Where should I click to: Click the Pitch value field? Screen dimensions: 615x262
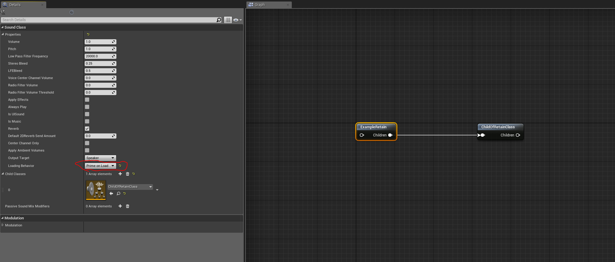[100, 49]
